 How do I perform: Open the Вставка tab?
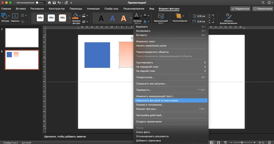point(21,9)
